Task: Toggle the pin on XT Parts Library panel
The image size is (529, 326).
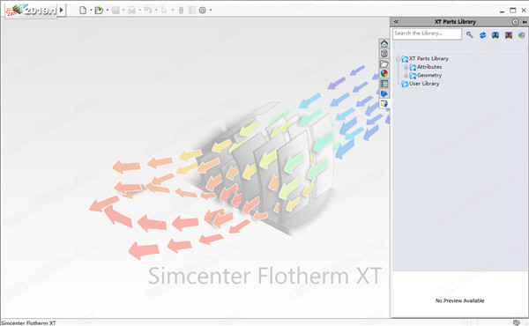Action: tap(525, 21)
